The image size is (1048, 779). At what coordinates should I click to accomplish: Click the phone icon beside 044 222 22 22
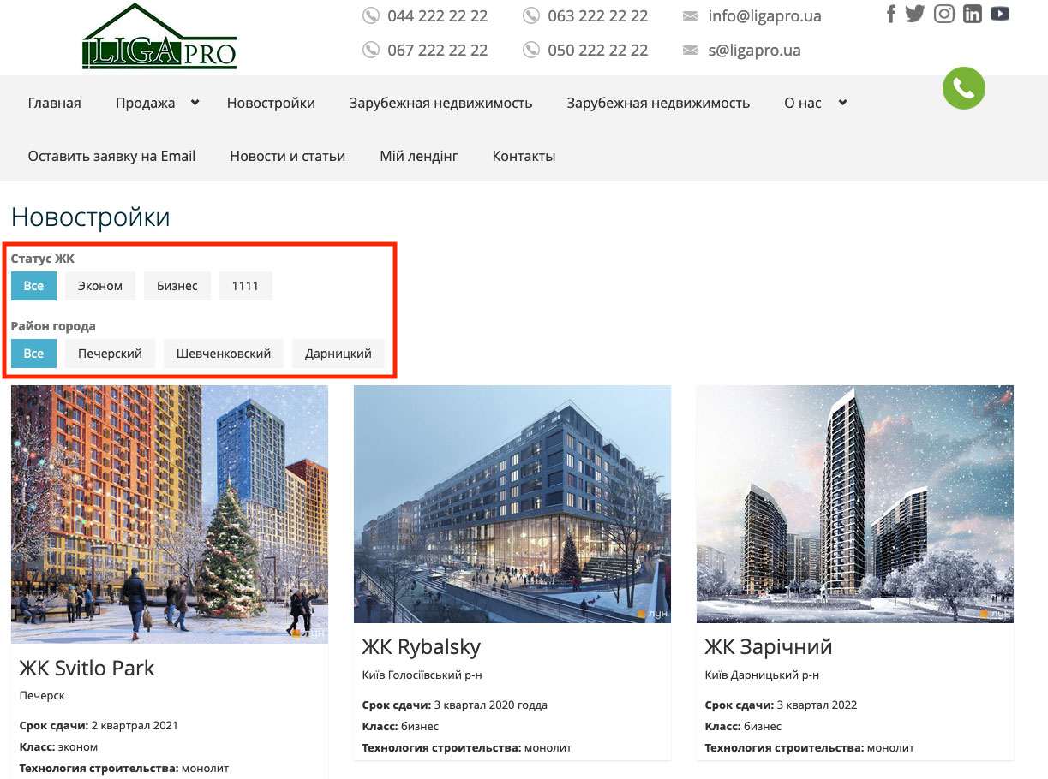click(x=370, y=15)
